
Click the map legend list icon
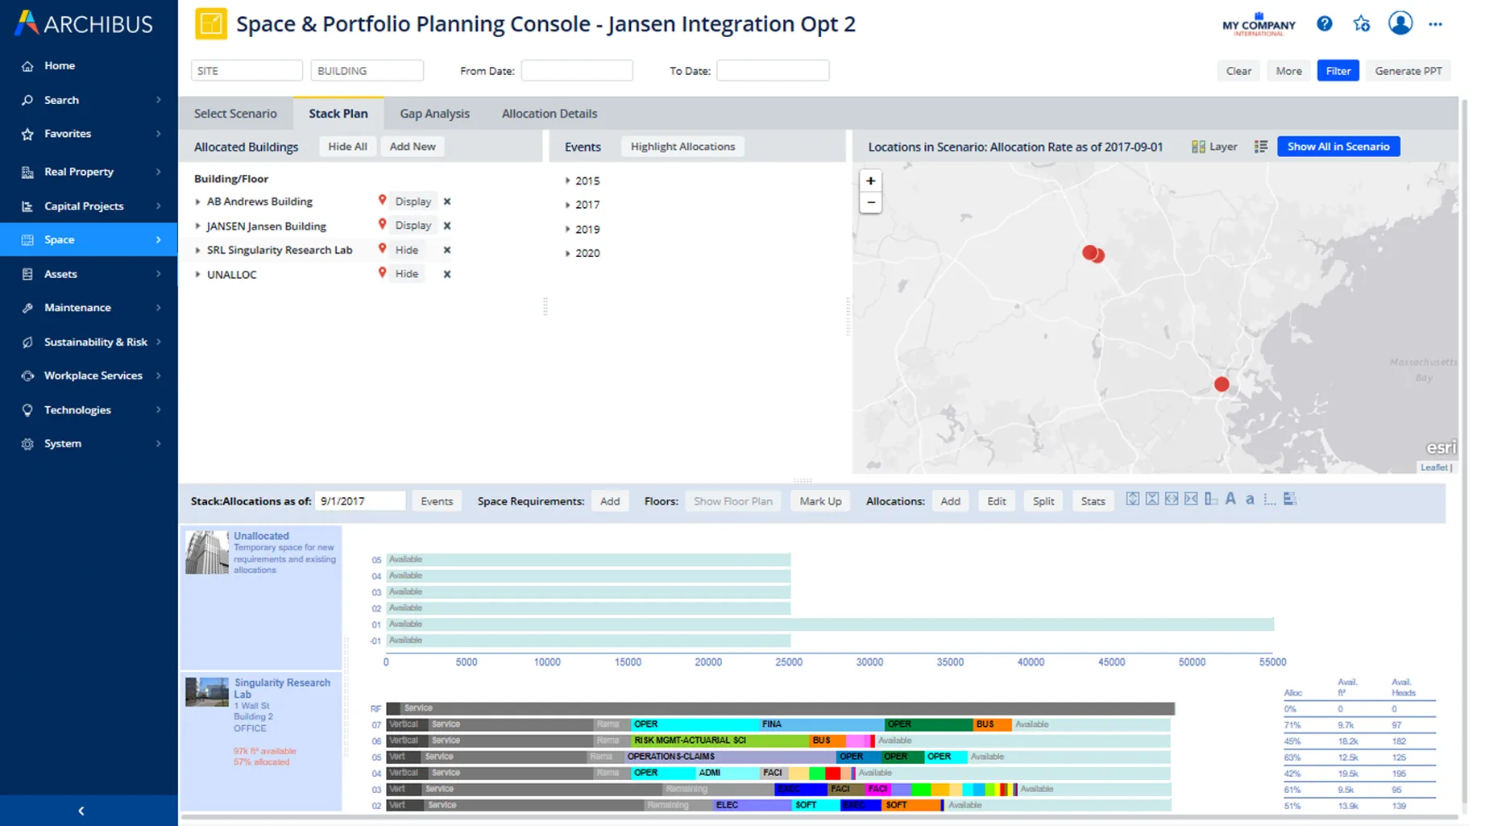tap(1261, 147)
